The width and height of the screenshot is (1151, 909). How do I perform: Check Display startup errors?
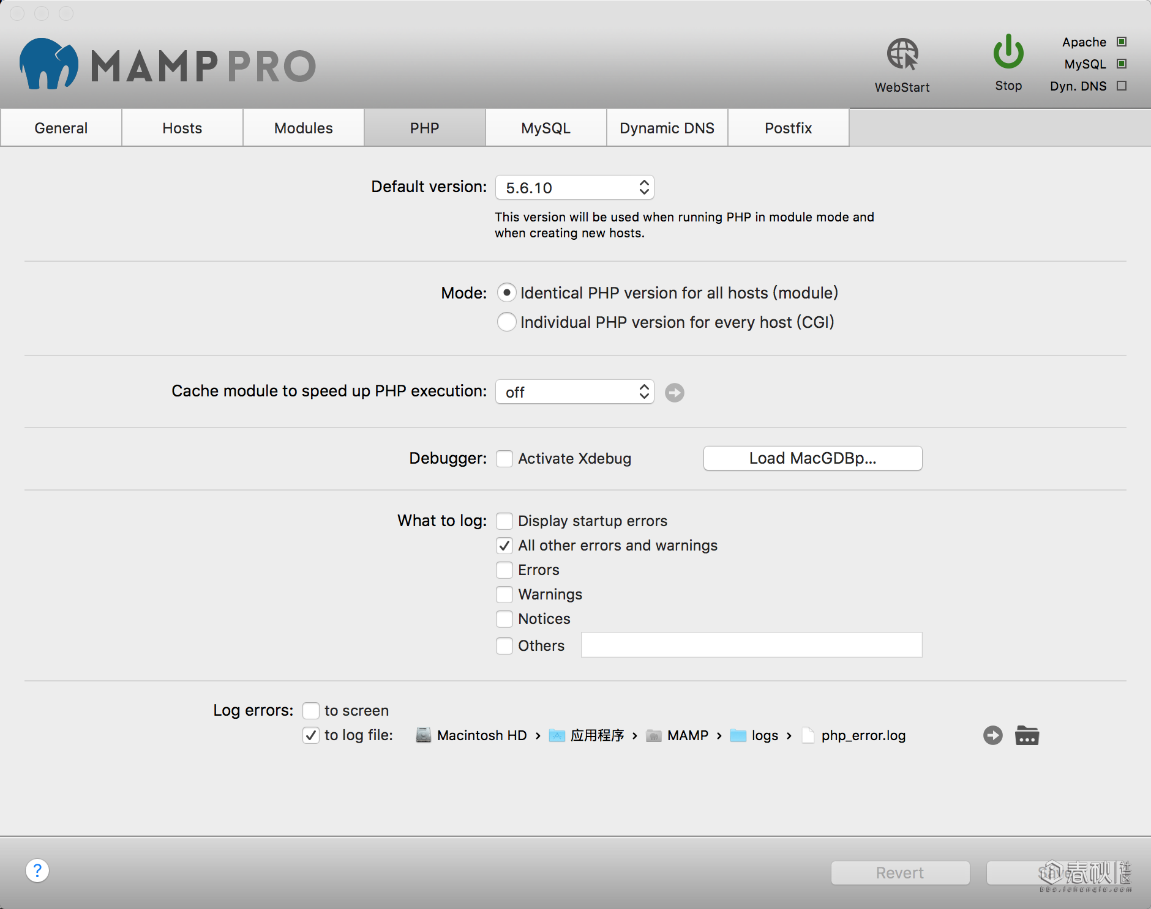(504, 521)
